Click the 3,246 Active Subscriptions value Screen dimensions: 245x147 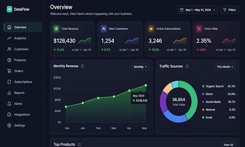(x=155, y=41)
